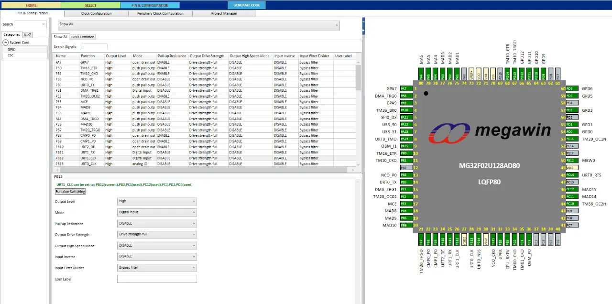
Task: Select the PE3 row with function MCE
Action: point(204,102)
